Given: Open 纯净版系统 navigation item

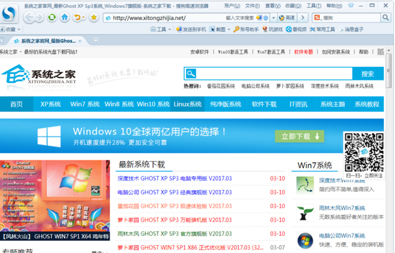Looking at the screenshot, I should click(x=226, y=104).
